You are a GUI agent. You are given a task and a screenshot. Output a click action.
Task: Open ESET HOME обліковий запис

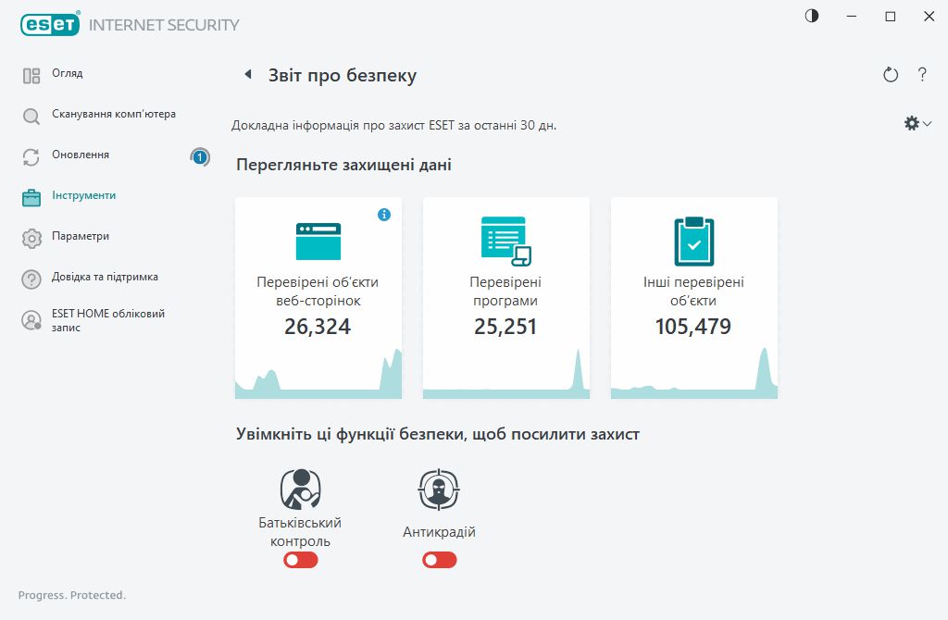pos(108,320)
